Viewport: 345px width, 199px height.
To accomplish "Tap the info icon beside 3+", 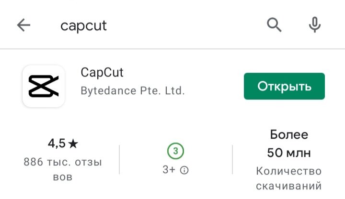I will (184, 170).
